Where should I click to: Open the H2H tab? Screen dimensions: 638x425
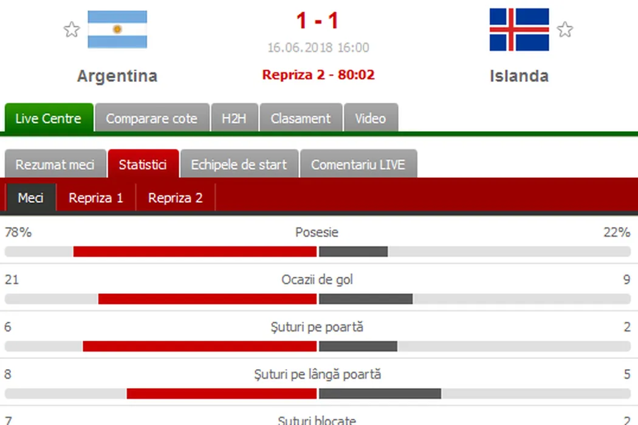234,118
